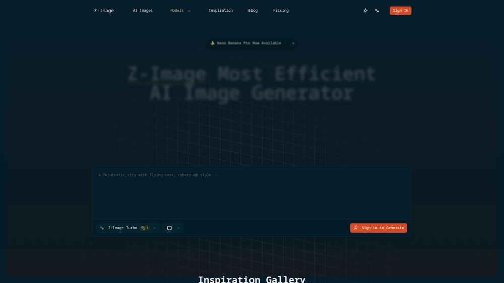The width and height of the screenshot is (504, 283).
Task: Click the Sign In button
Action: tap(401, 10)
